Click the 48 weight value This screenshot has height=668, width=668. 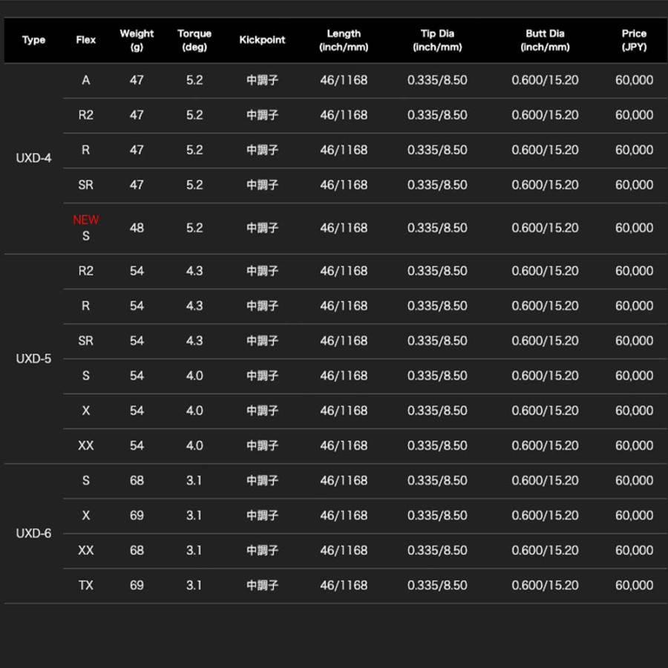coord(137,228)
